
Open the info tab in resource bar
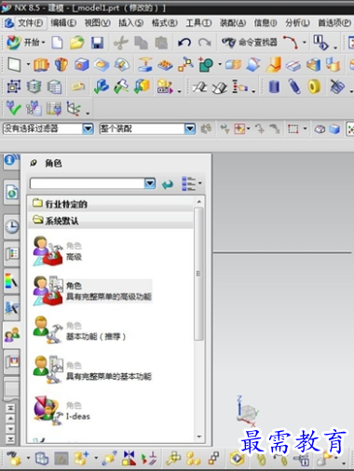tap(11, 160)
